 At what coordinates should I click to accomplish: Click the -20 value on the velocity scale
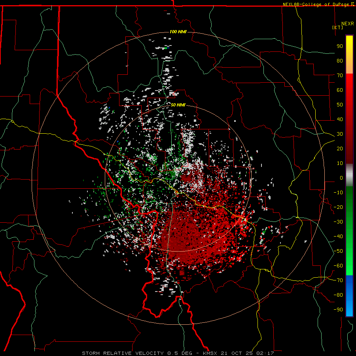click(x=338, y=207)
